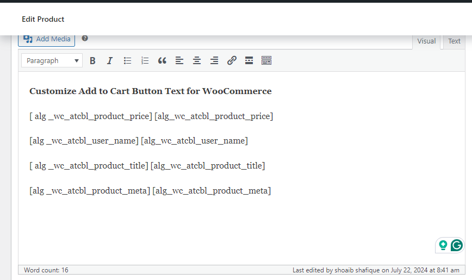Viewport: 472px width, 280px height.
Task: Click the second alg_wc_atcbl_user_name shortcode
Action: pos(195,141)
